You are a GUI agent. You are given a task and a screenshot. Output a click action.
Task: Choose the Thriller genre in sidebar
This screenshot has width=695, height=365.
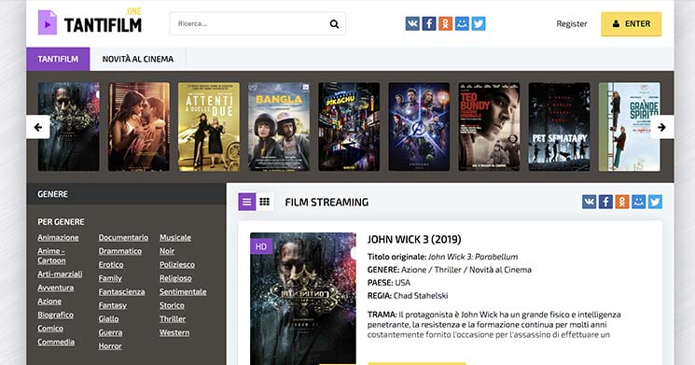[173, 319]
